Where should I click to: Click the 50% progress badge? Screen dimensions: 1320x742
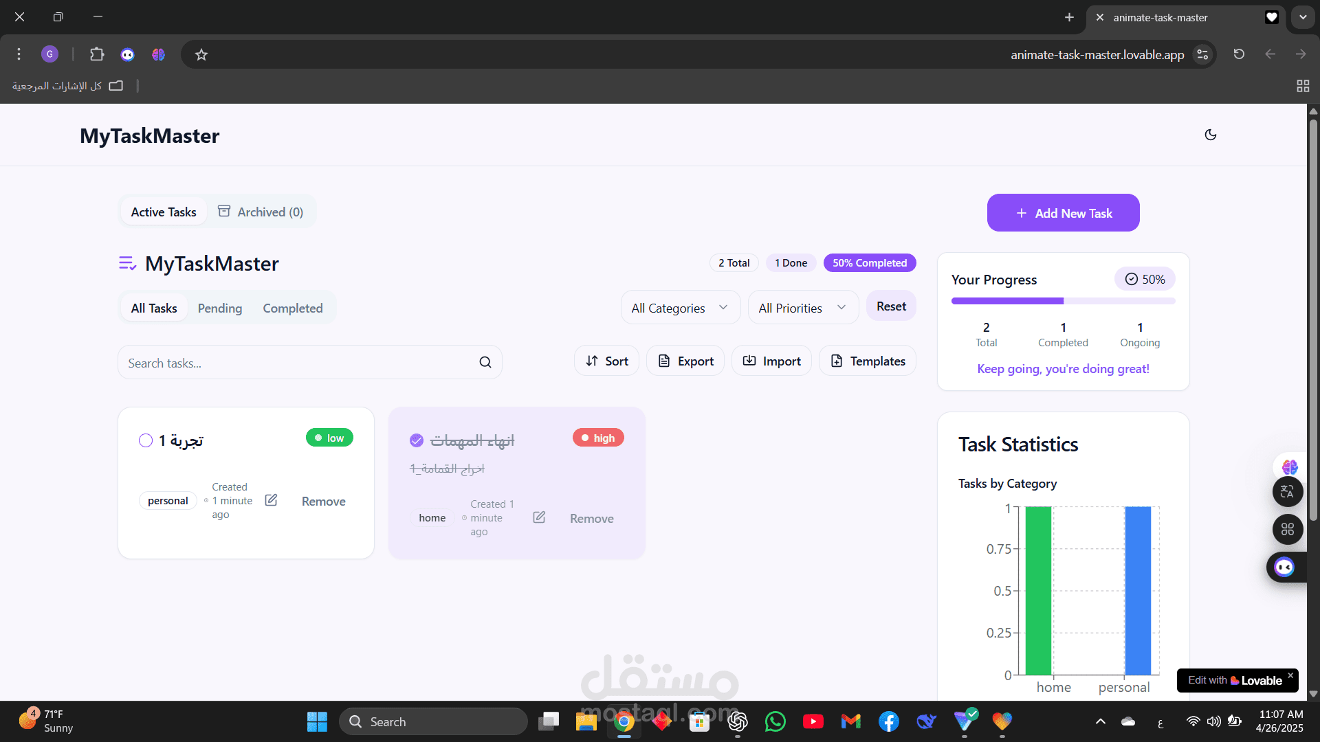click(x=1145, y=279)
